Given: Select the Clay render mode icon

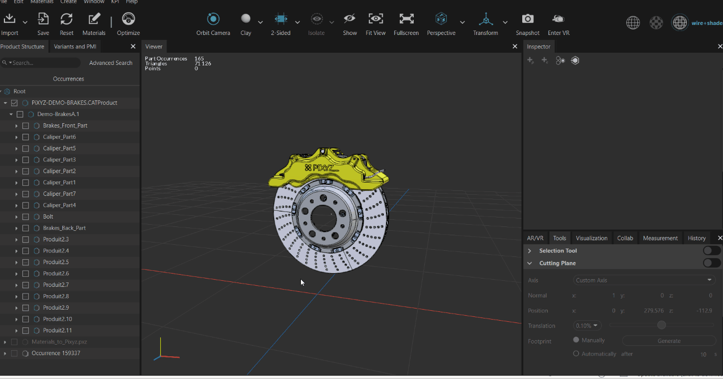Looking at the screenshot, I should click(246, 19).
